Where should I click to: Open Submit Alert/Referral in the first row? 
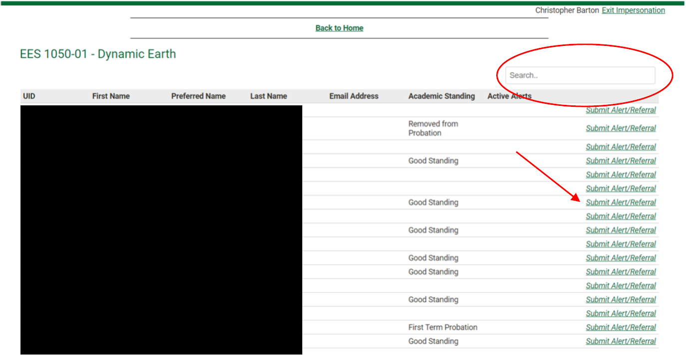coord(621,110)
